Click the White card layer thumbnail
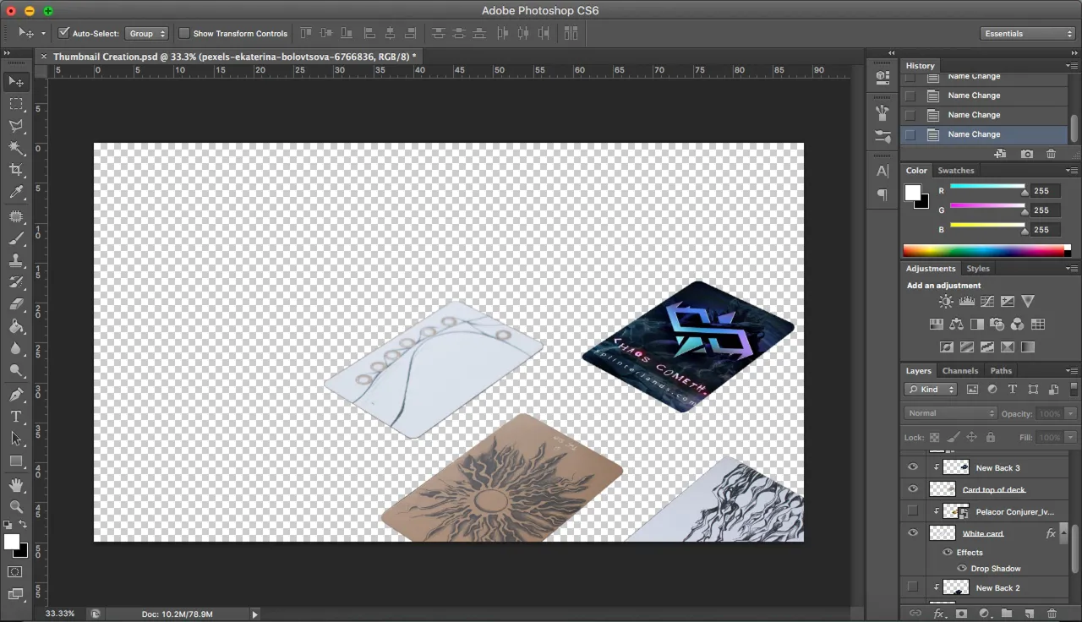Screen dimensions: 1082x622 [x=943, y=533]
